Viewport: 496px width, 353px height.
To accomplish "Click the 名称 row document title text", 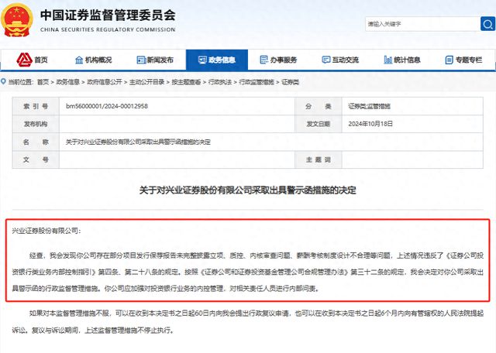I will [x=138, y=142].
